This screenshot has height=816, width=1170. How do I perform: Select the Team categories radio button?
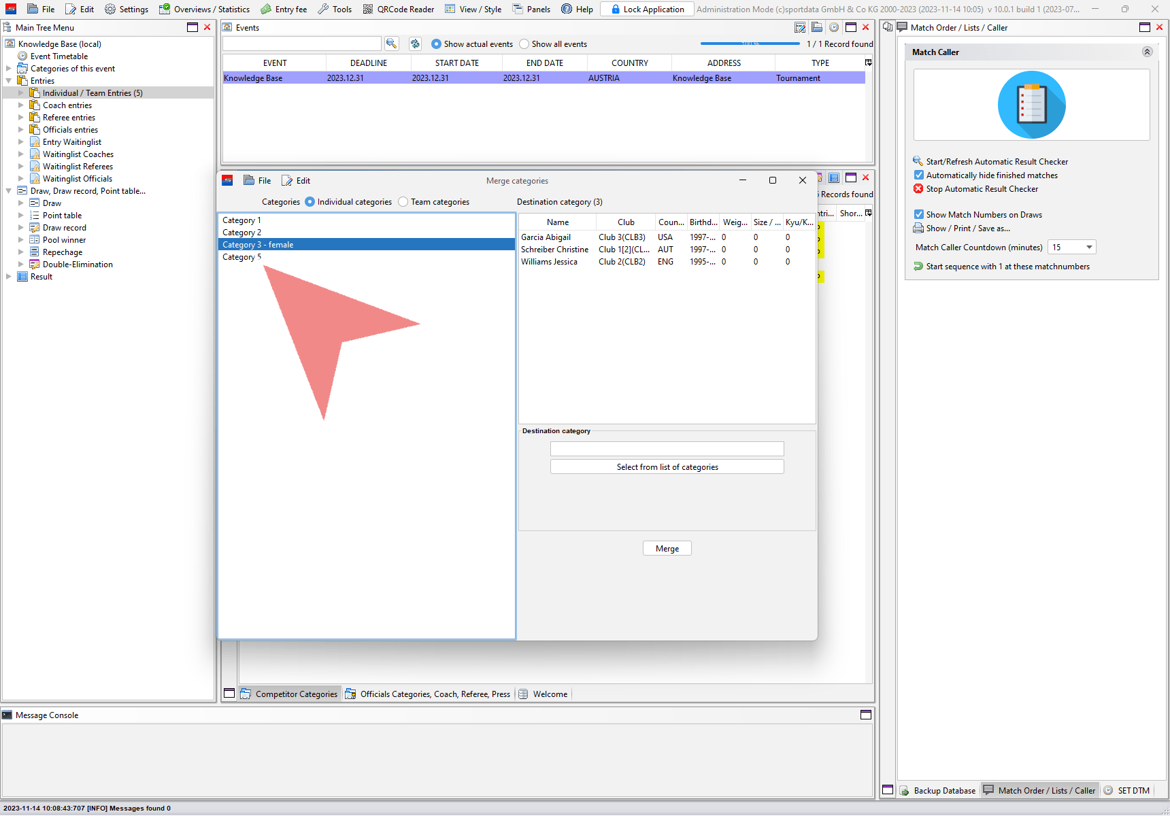click(x=403, y=202)
